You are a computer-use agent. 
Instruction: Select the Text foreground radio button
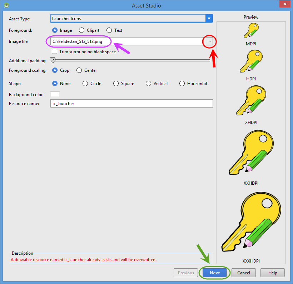click(109, 30)
